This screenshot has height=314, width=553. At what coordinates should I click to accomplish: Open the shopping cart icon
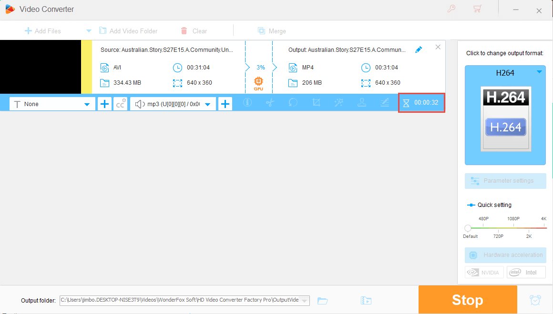477,9
